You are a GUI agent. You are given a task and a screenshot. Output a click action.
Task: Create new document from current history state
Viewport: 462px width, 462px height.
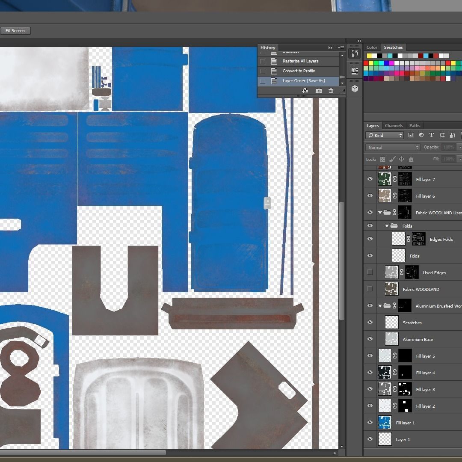pos(305,91)
